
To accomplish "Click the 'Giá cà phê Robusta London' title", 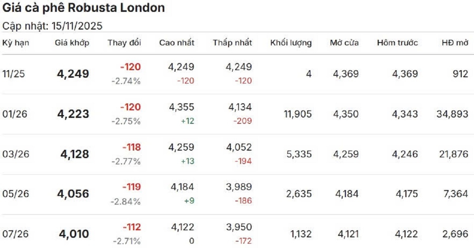I will [x=84, y=8].
